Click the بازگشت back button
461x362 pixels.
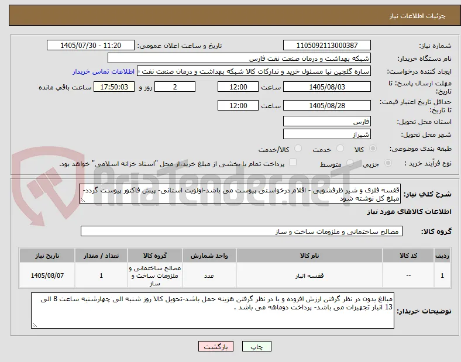216,346
